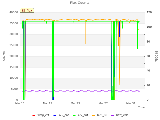This screenshot has height=120, width=160.
Task: Click the 20000 left axis tick label
Action: pos(14,56)
